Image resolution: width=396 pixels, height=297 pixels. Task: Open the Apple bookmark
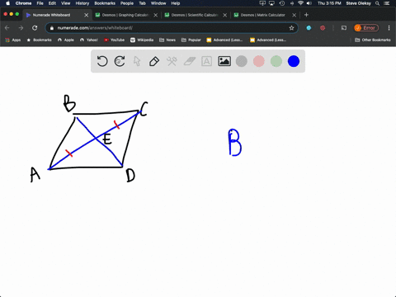[x=66, y=40]
